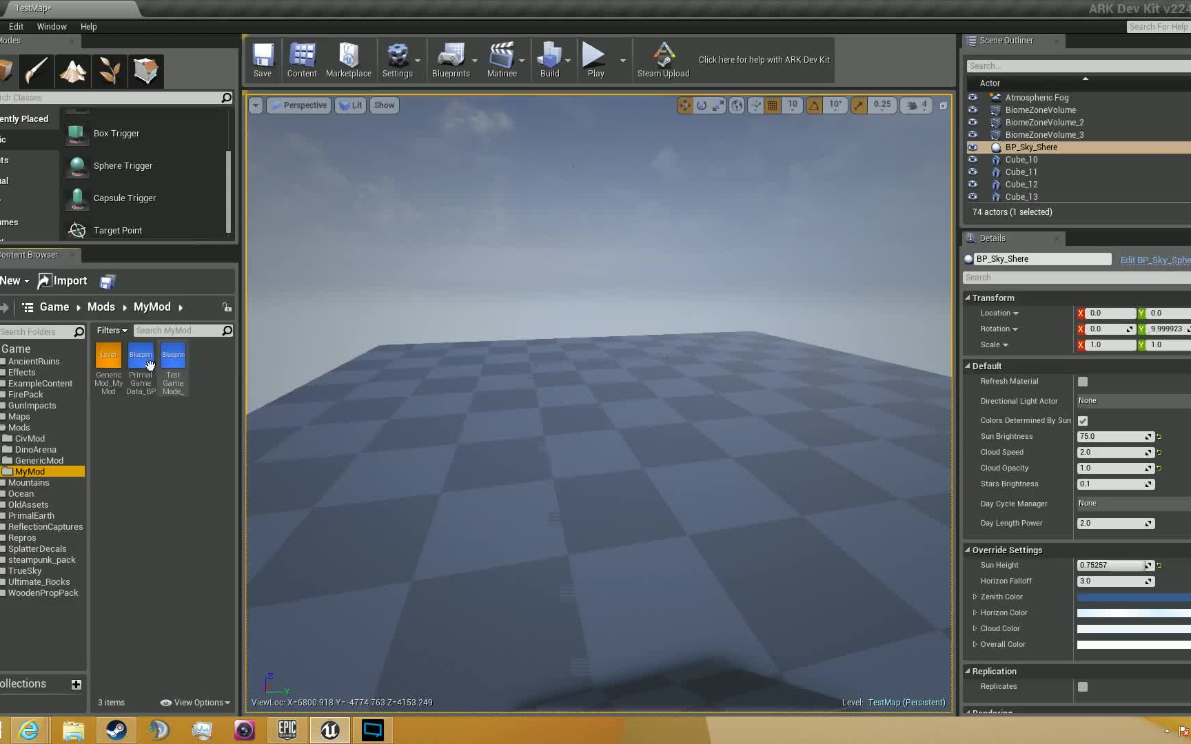Open the Help menu

pos(88,27)
